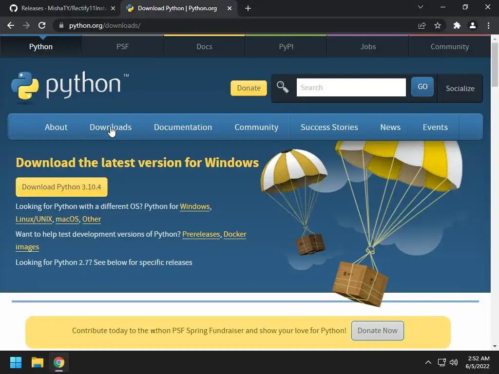Open the Downloads menu

[x=111, y=127]
